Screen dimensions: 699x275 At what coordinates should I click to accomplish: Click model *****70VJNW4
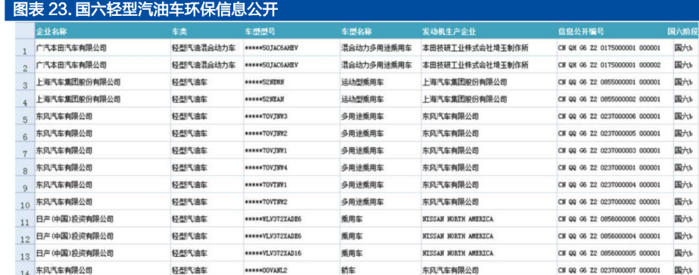pos(266,168)
